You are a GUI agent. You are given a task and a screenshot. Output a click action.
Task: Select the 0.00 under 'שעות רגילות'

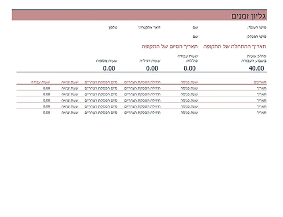tap(152, 68)
